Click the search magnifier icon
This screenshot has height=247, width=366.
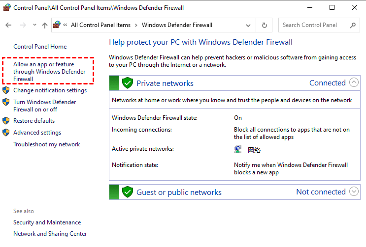tap(353, 25)
